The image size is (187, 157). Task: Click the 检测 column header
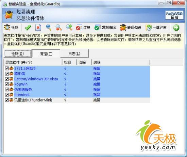[69, 62]
